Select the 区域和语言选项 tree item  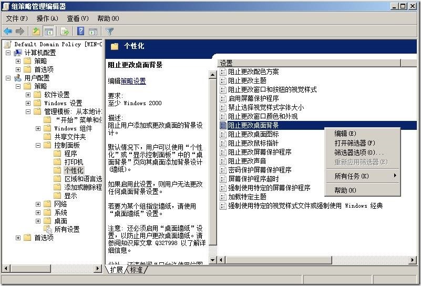(x=83, y=179)
